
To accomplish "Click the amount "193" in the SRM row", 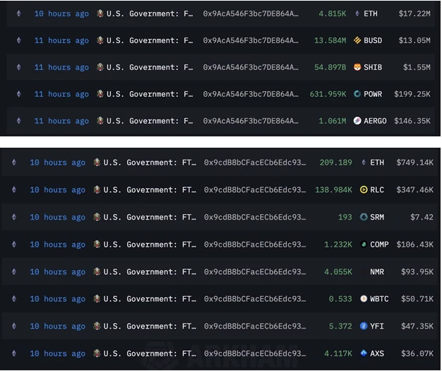I will coord(345,217).
